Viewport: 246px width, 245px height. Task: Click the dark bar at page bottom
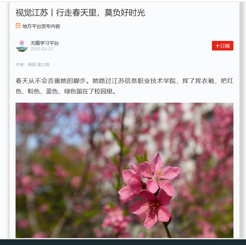pyautogui.click(x=123, y=242)
